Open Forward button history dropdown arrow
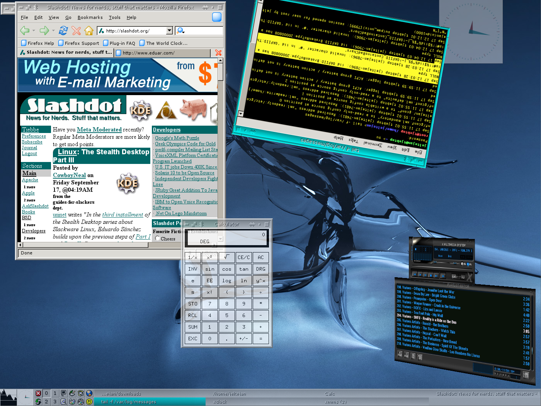 click(x=53, y=31)
